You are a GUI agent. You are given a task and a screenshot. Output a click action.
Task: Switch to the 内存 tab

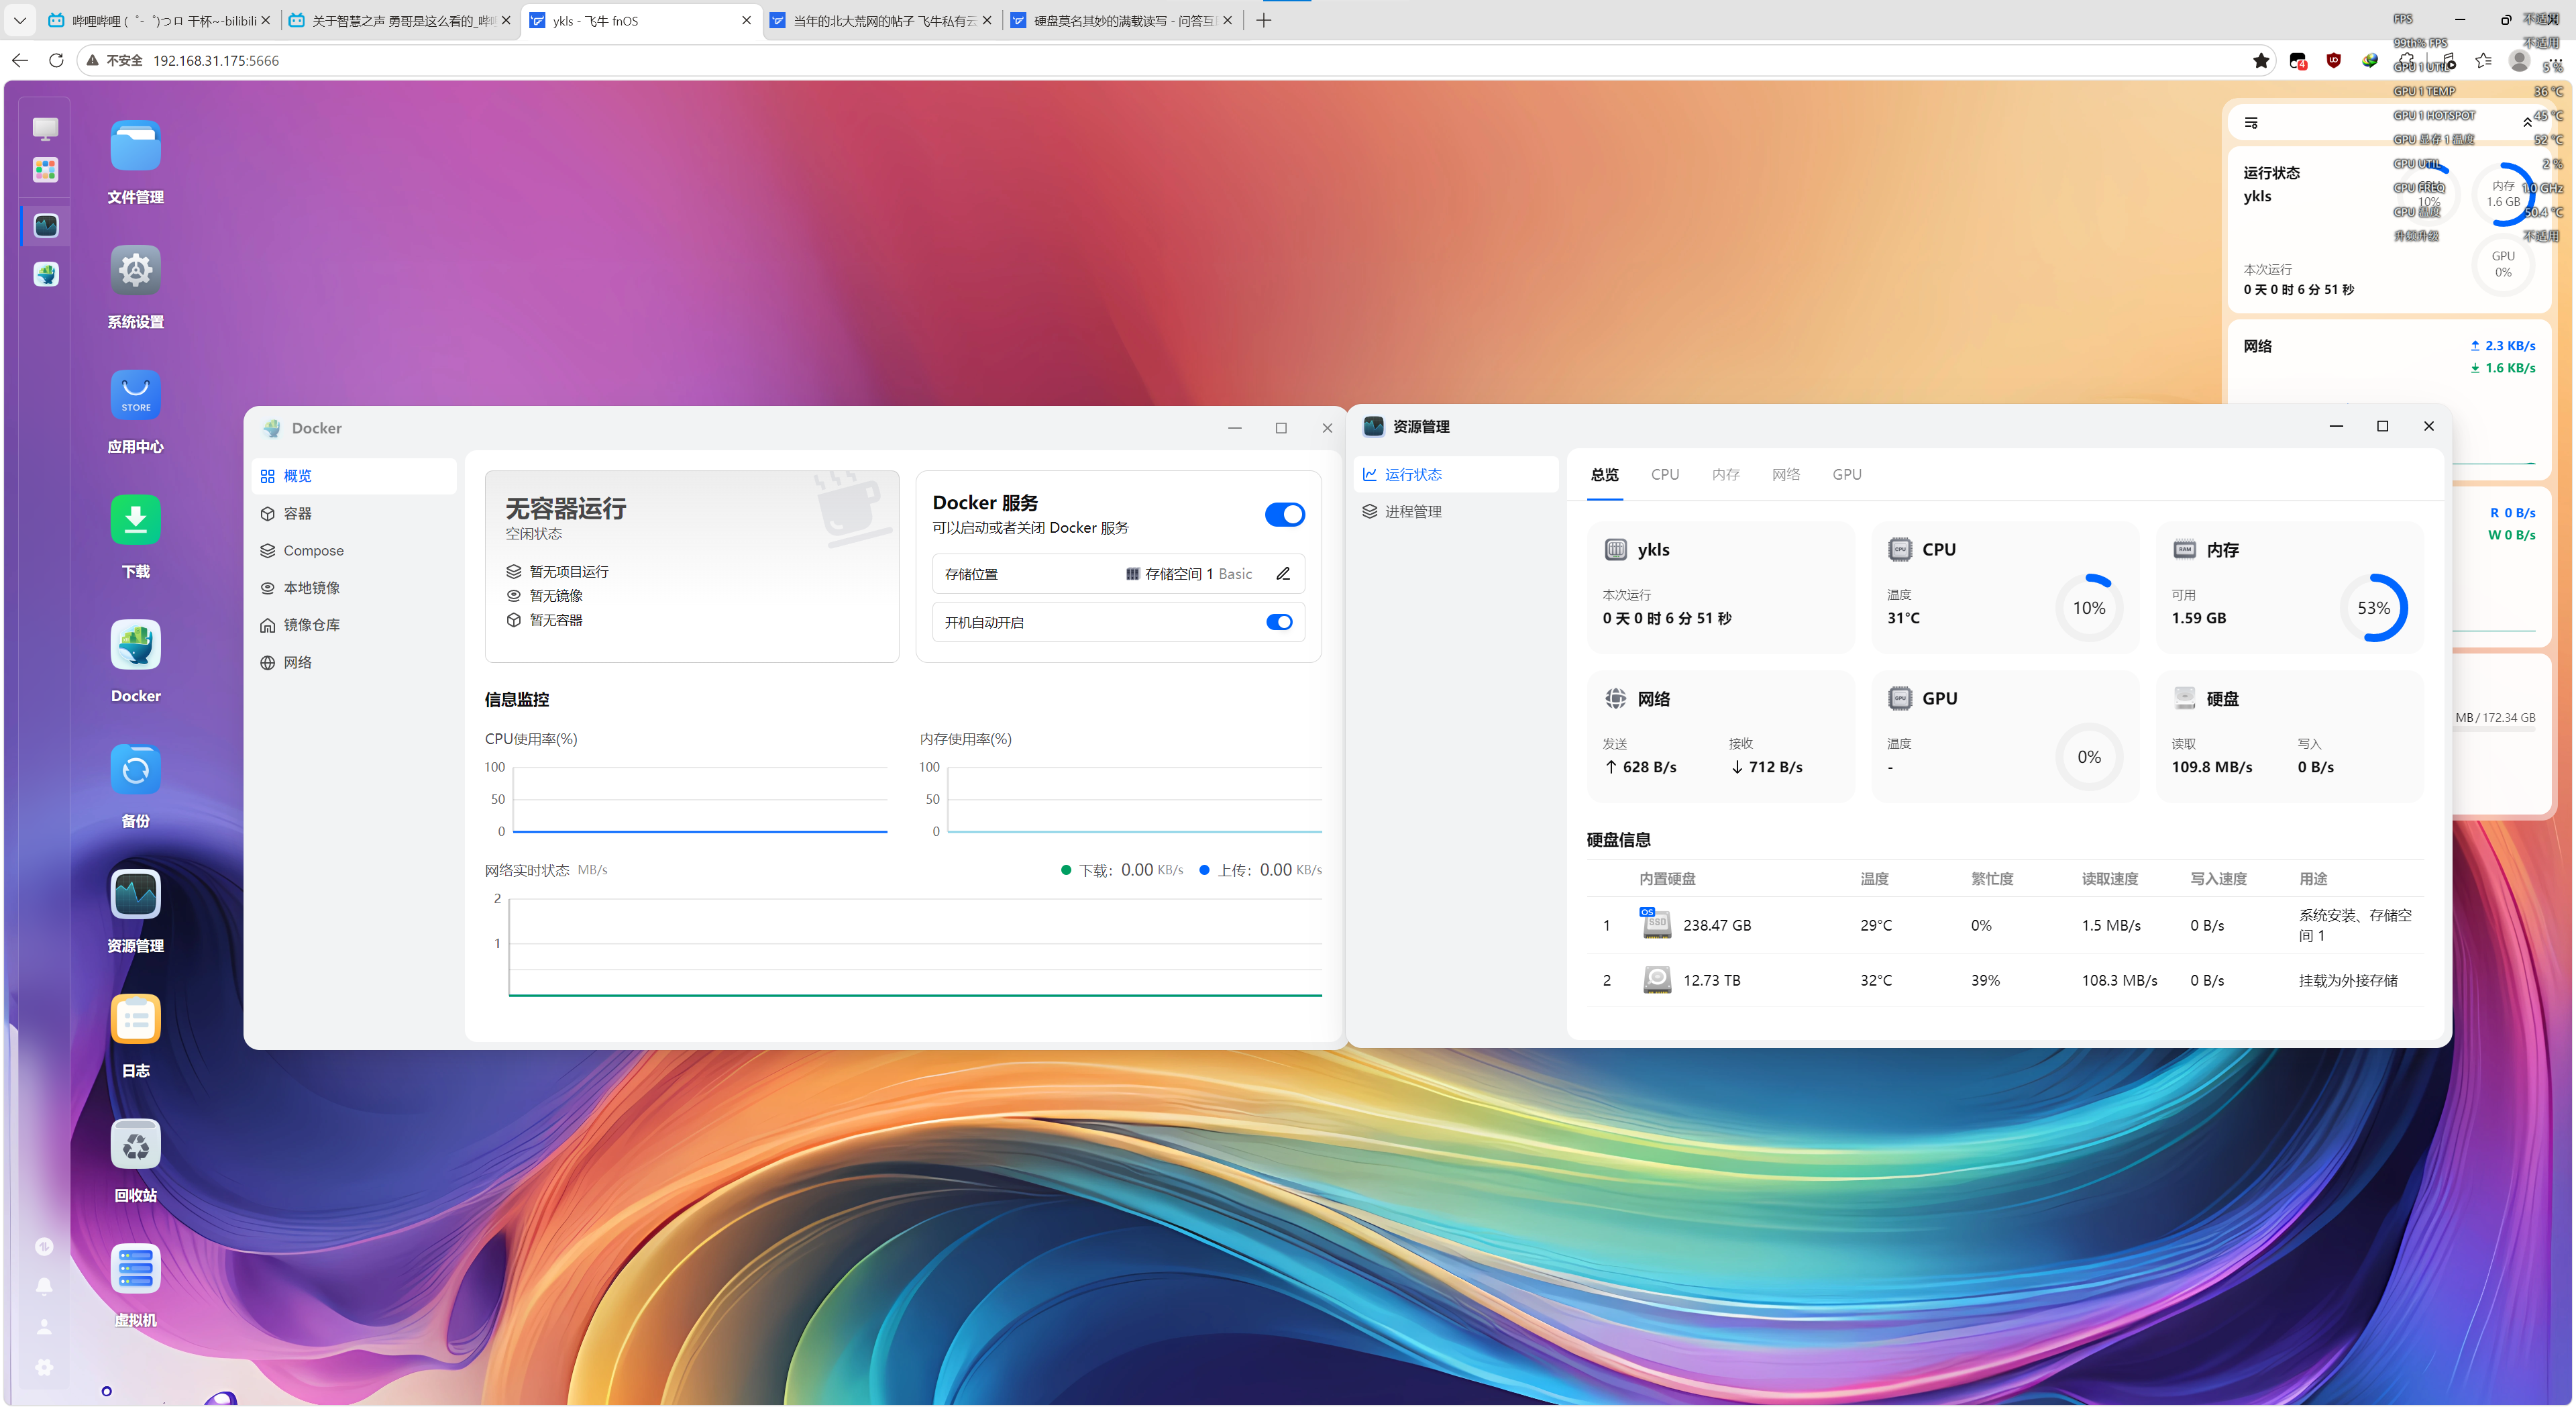click(x=1725, y=474)
